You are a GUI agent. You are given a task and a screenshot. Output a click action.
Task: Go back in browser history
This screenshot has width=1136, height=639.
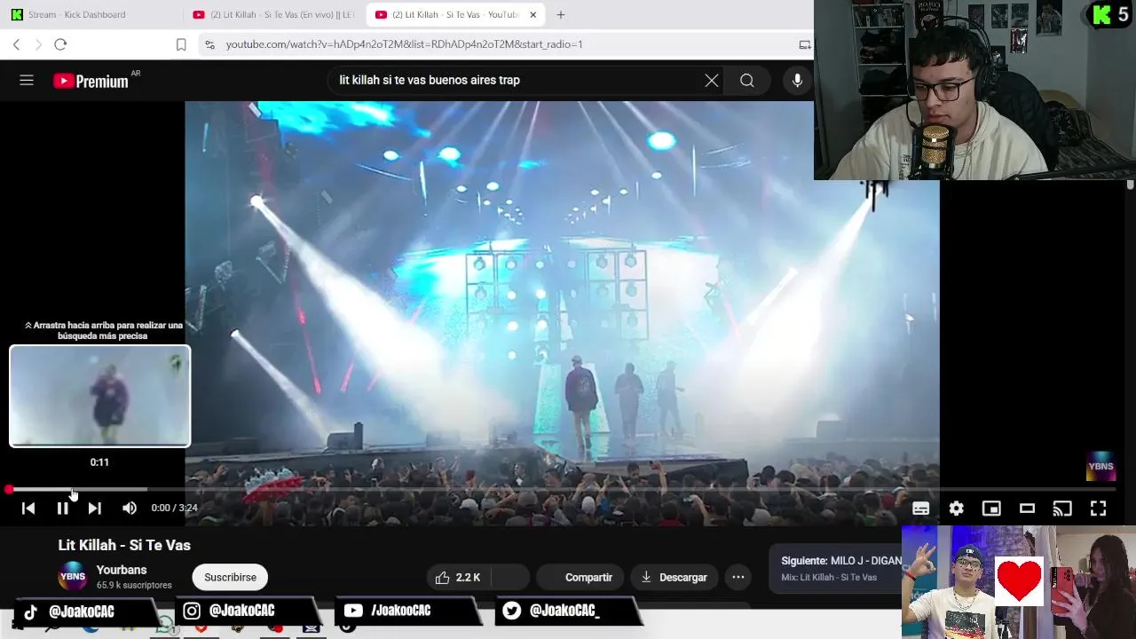click(x=16, y=44)
